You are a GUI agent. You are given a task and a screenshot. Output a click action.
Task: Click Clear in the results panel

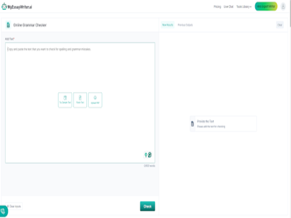[280, 25]
